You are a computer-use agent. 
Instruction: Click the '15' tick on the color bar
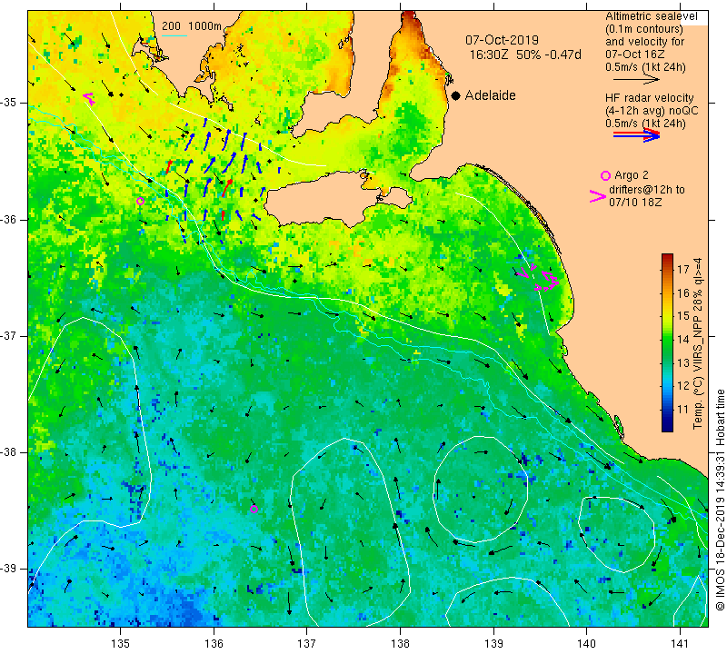pyautogui.click(x=683, y=315)
